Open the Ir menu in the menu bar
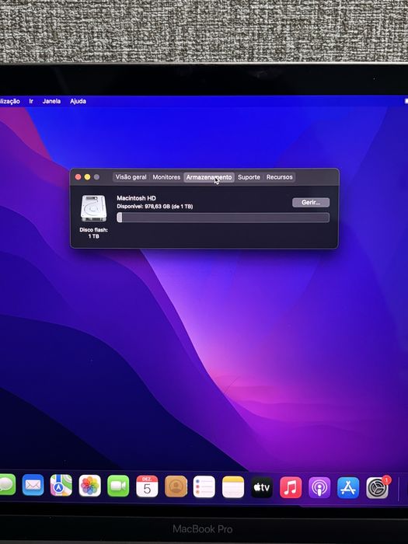The image size is (408, 544). (31, 101)
